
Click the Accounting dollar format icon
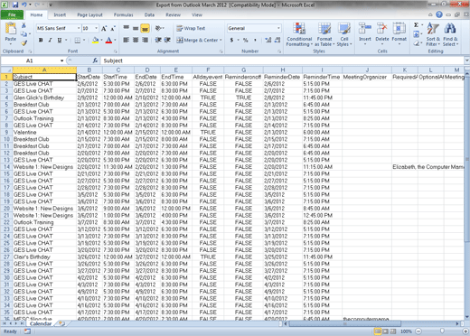point(231,40)
